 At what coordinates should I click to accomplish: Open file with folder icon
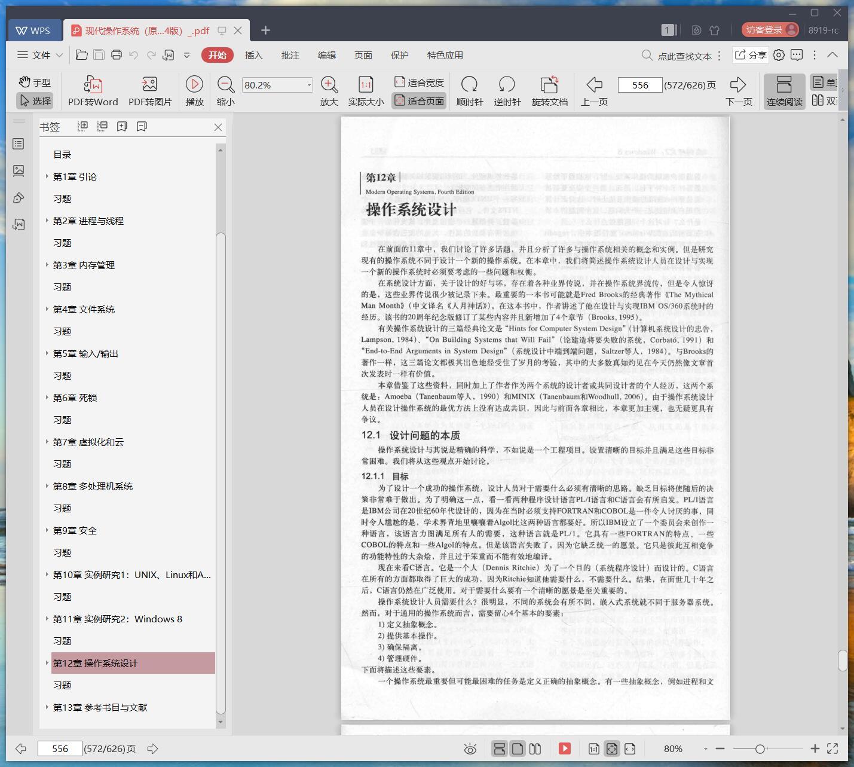(82, 55)
